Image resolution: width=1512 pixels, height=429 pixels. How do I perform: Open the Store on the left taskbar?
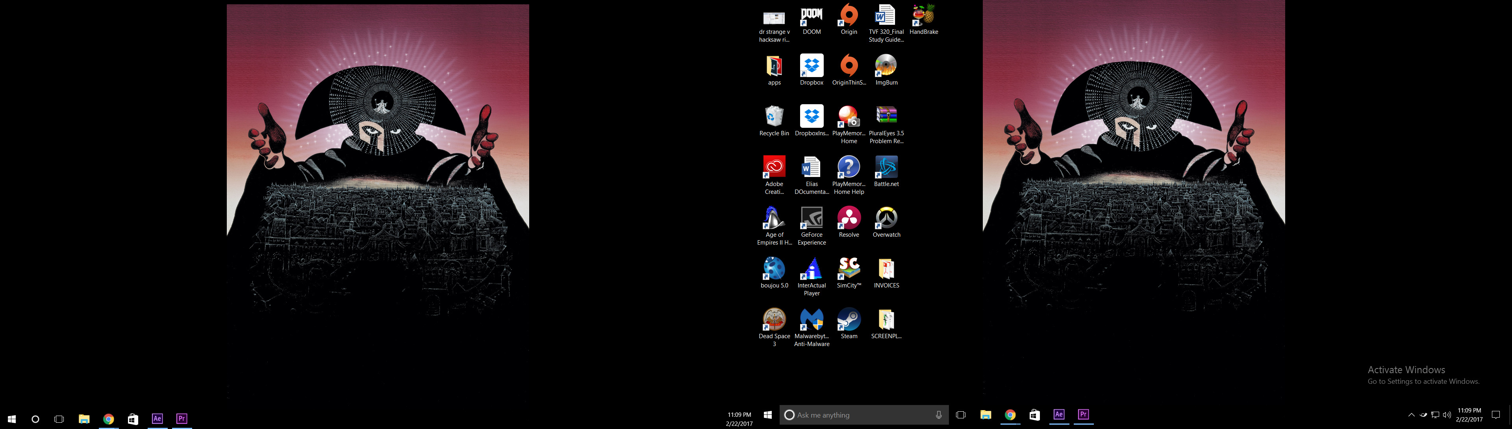(133, 419)
